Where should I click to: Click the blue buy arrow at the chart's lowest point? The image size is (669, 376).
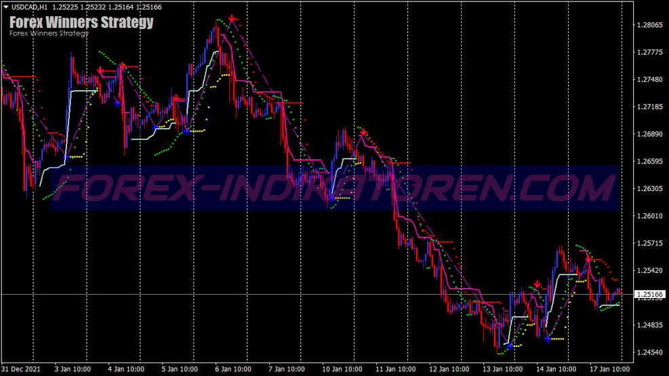pyautogui.click(x=510, y=346)
